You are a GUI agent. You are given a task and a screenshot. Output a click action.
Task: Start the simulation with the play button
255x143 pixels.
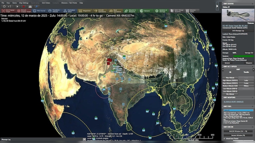click(x=17, y=7)
